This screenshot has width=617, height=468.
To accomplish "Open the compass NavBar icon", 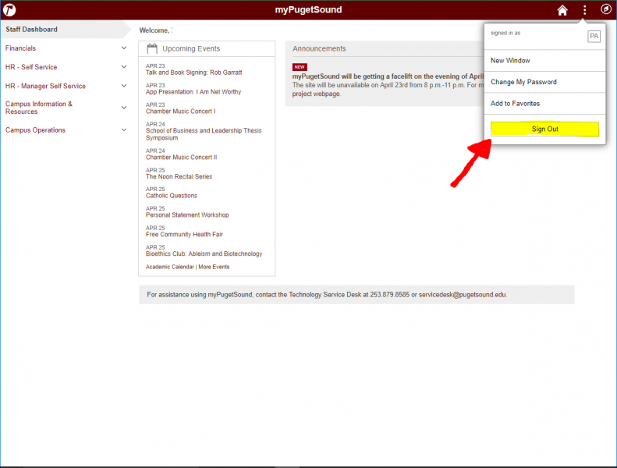I will [606, 9].
